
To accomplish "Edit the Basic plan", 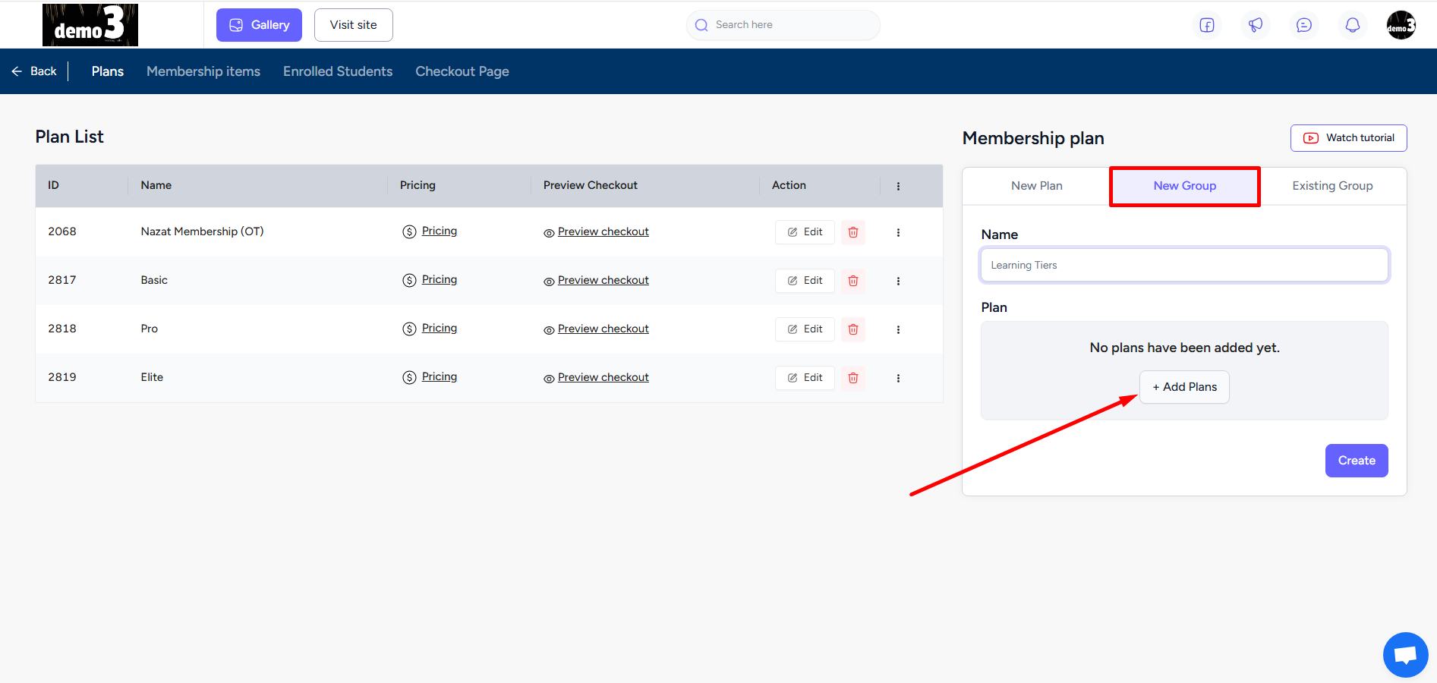I will 805,281.
